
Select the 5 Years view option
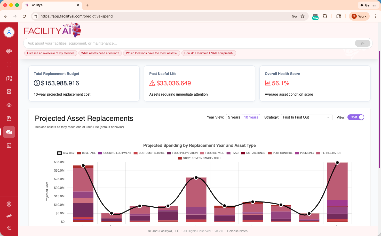pos(234,117)
